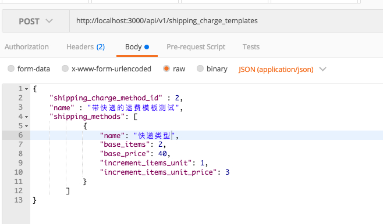Click the template name value on line 3
This screenshot has width=383, height=224.
click(133, 107)
